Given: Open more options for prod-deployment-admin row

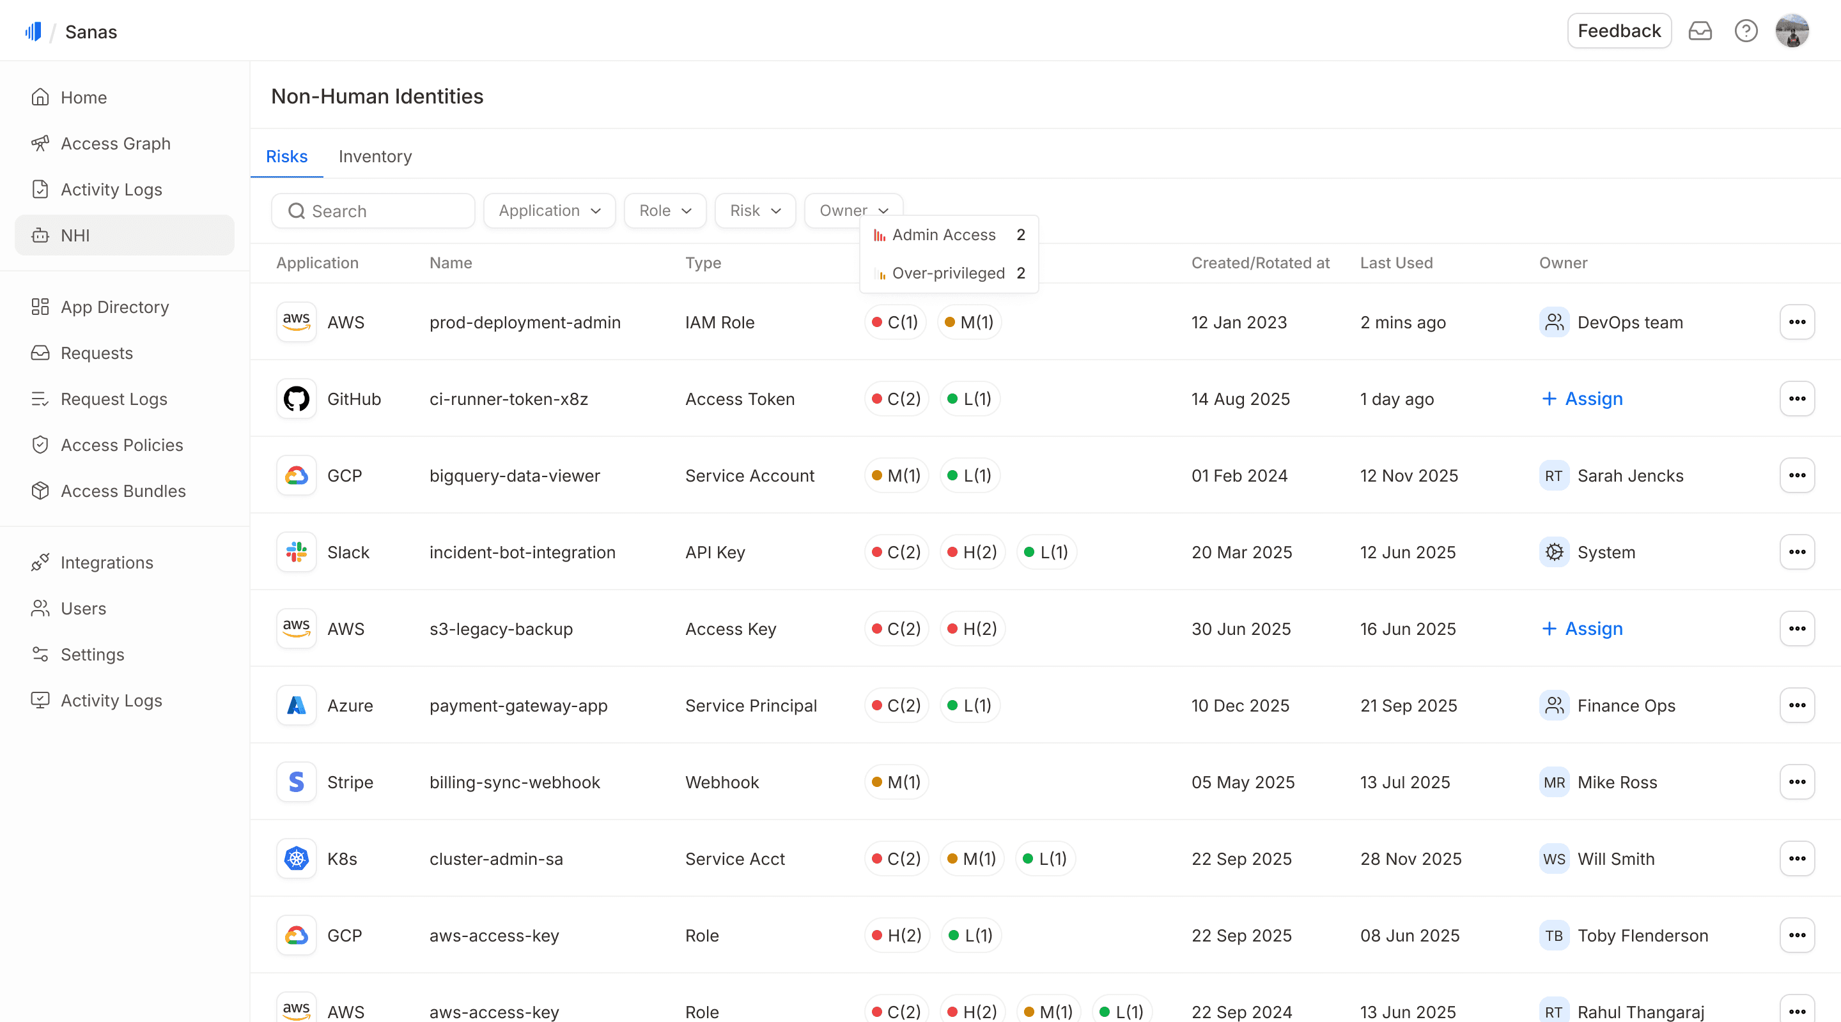Looking at the screenshot, I should 1797,322.
